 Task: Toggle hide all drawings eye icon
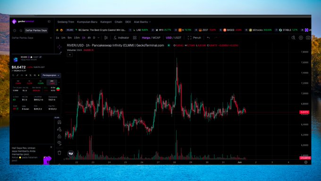coord(59,143)
